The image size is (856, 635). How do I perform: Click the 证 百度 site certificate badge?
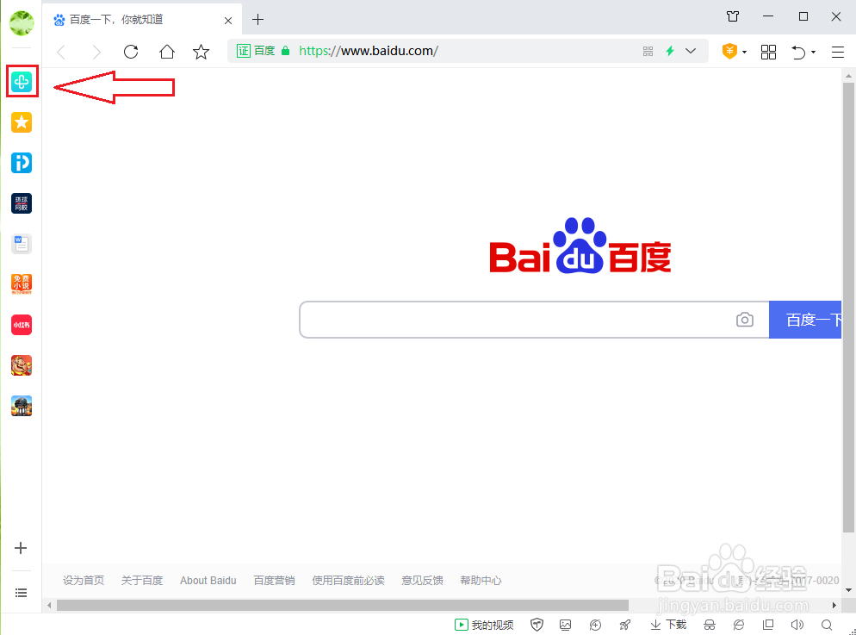click(x=256, y=51)
